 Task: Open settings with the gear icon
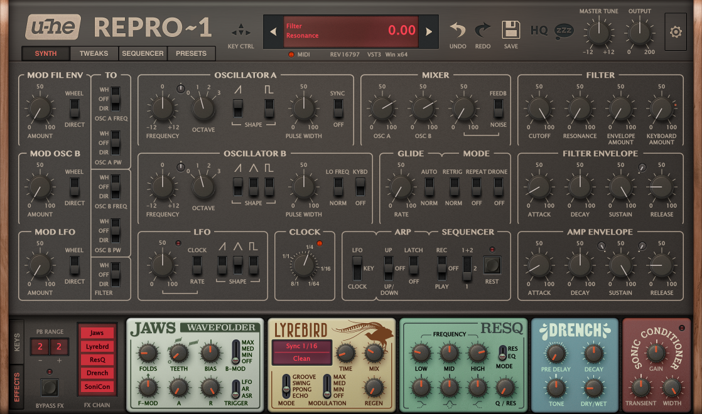(x=676, y=31)
